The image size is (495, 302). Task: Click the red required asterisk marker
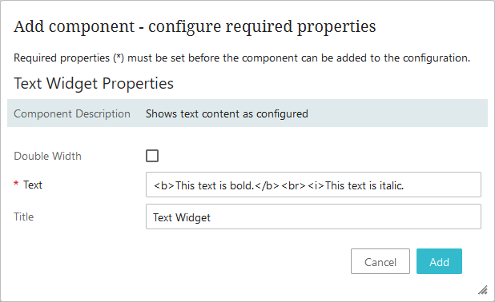16,183
